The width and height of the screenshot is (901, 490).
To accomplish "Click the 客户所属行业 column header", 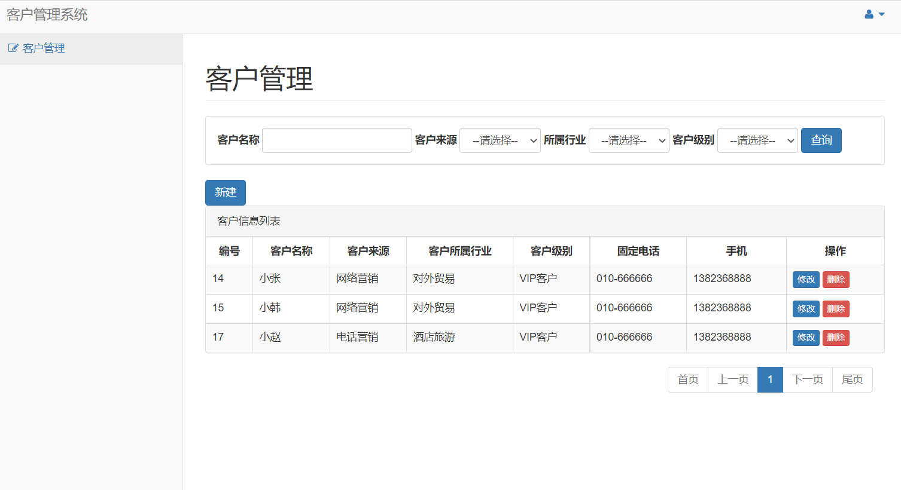I will 459,251.
